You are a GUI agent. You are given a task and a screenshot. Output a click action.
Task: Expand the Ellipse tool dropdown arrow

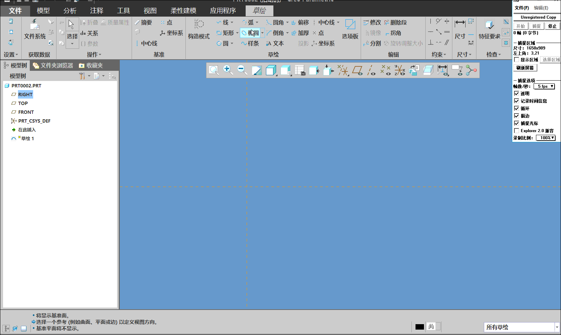point(262,33)
